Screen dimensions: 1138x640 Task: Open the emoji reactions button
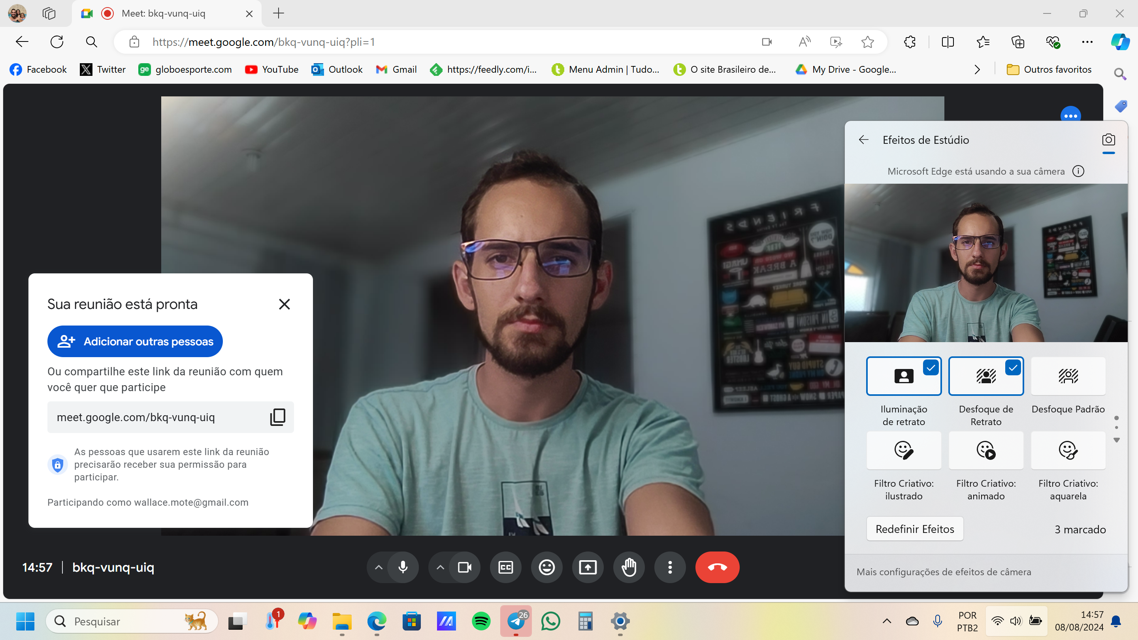point(546,567)
